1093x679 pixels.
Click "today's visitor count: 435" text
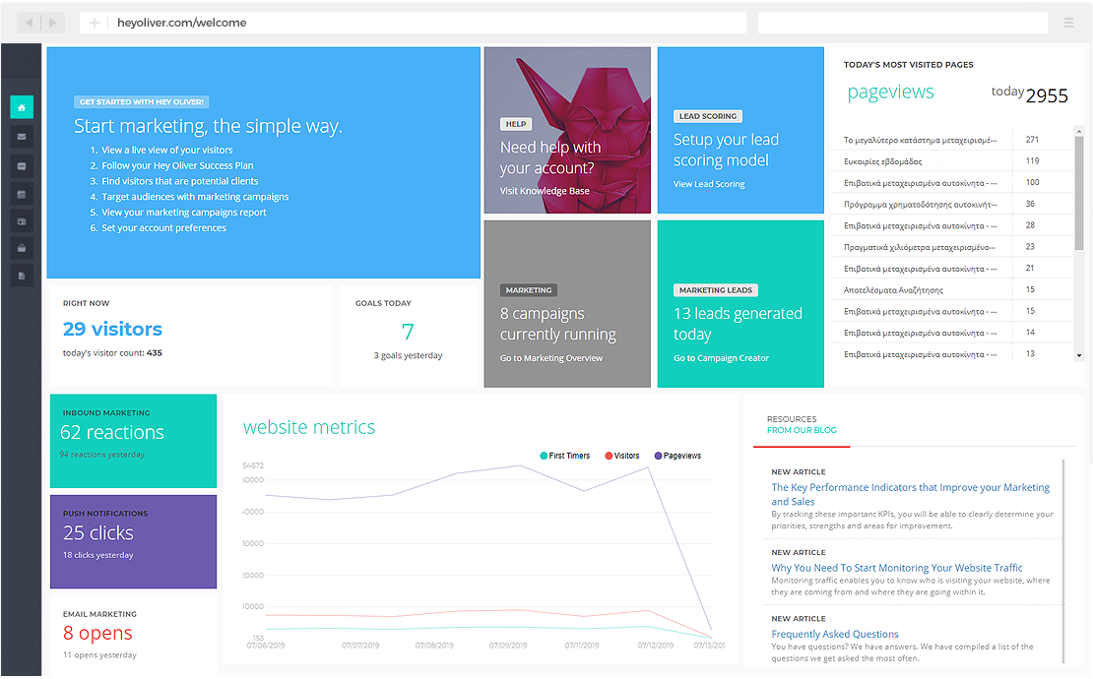112,353
